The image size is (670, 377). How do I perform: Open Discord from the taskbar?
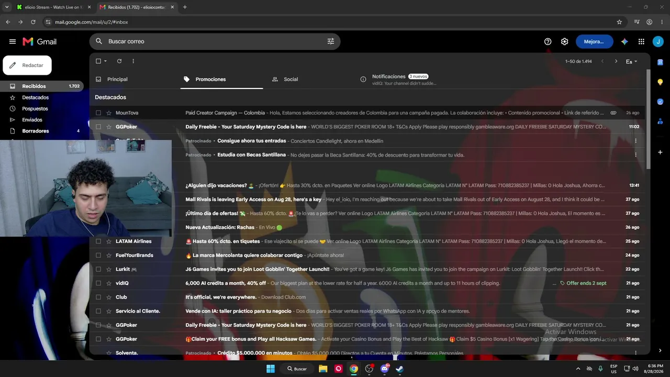[x=385, y=369]
